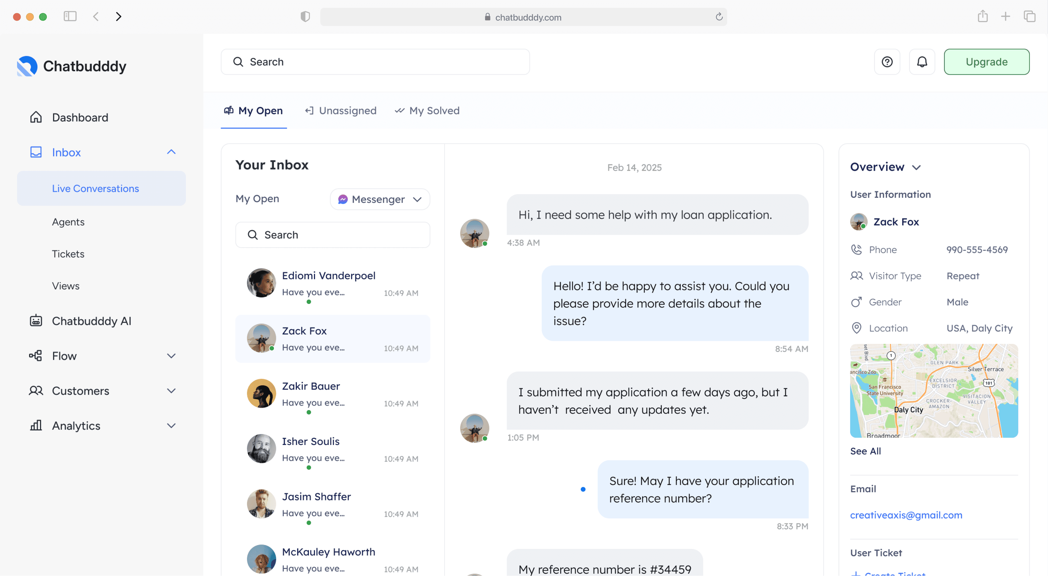Click the Location pin icon
Image resolution: width=1048 pixels, height=576 pixels.
[x=857, y=328]
